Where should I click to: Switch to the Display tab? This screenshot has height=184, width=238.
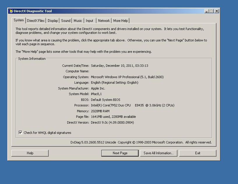(x=53, y=21)
